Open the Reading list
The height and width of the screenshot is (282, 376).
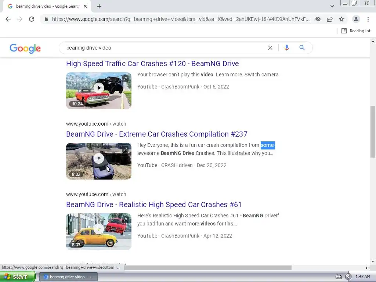(x=356, y=31)
